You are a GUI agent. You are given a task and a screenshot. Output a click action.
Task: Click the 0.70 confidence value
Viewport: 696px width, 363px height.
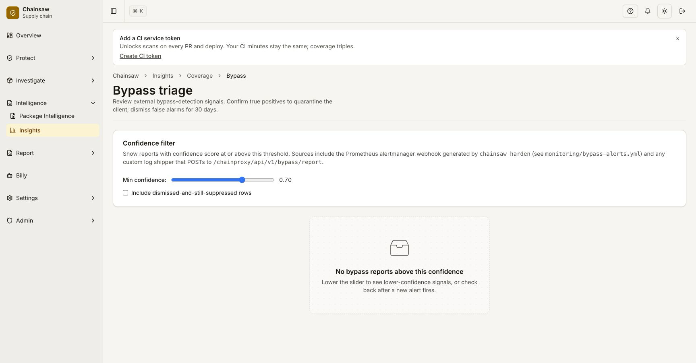pos(285,180)
